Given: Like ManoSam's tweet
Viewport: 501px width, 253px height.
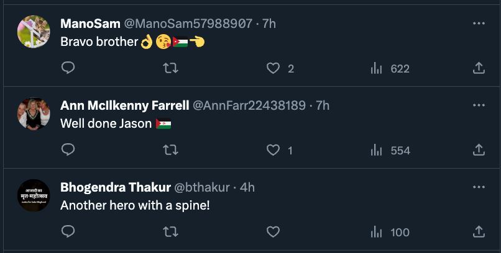Looking at the screenshot, I should pyautogui.click(x=273, y=68).
